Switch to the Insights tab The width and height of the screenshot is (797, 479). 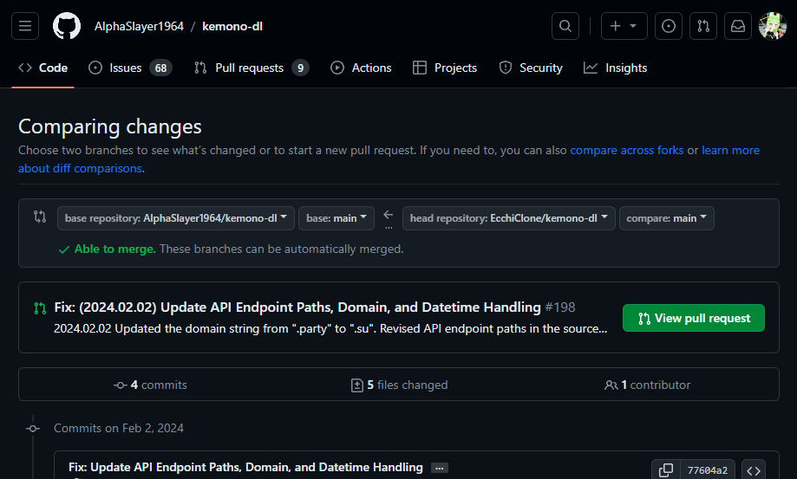615,68
